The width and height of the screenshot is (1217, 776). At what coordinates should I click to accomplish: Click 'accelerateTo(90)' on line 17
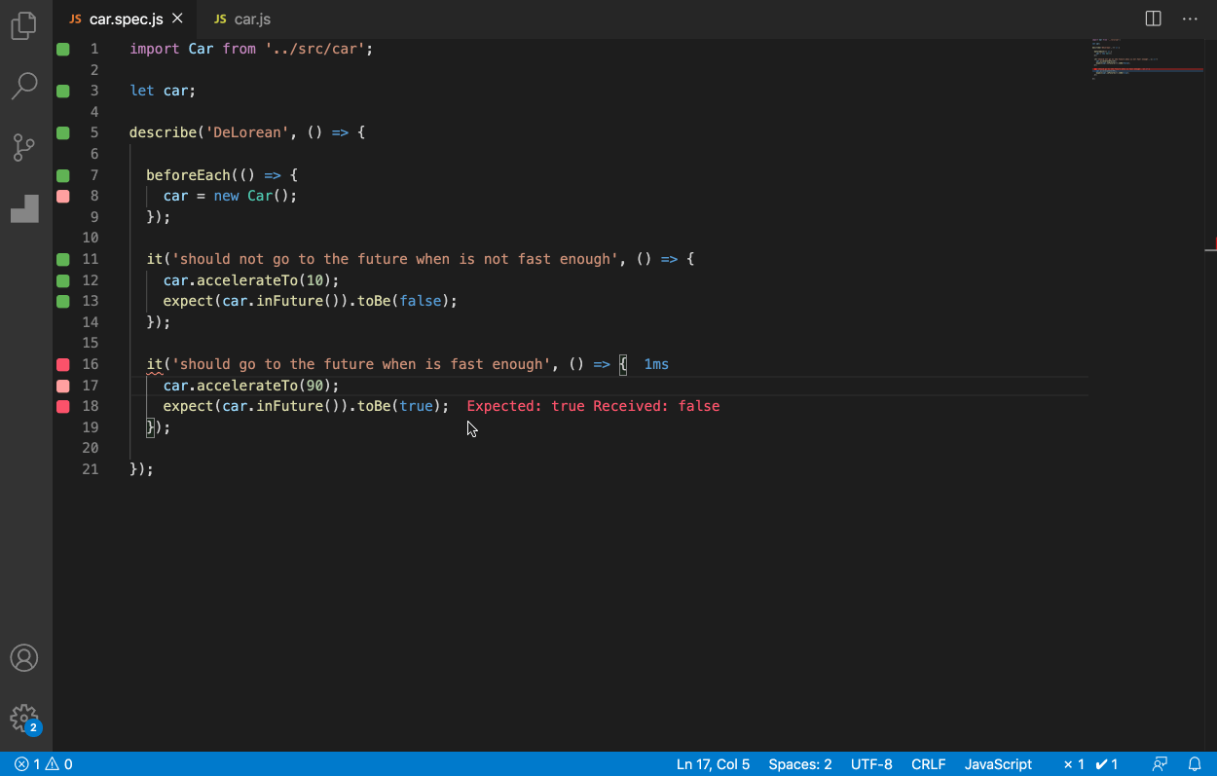click(x=264, y=386)
